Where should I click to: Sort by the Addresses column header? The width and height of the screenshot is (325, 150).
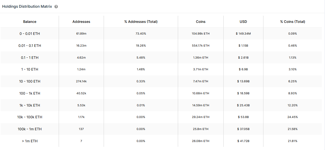tap(81, 21)
